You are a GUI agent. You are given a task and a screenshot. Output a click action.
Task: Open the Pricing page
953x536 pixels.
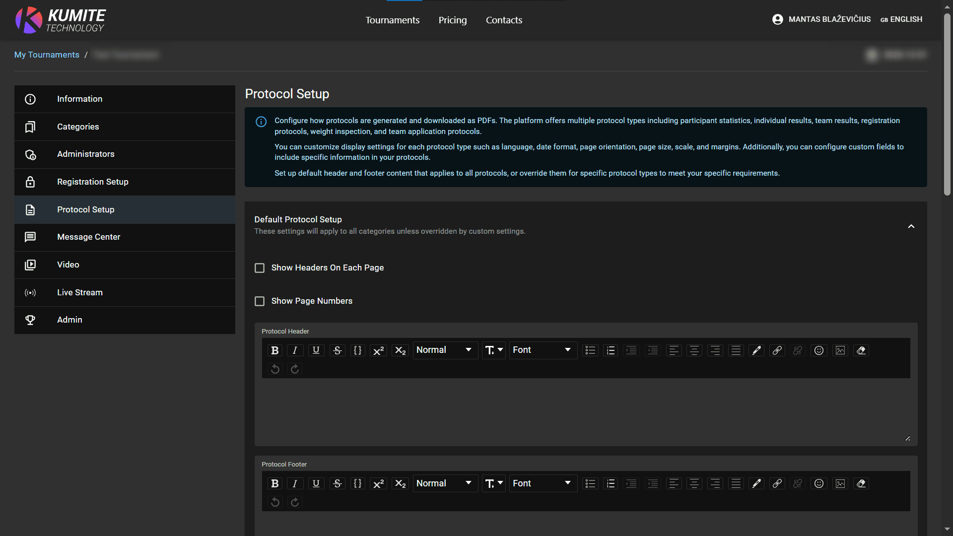[452, 20]
